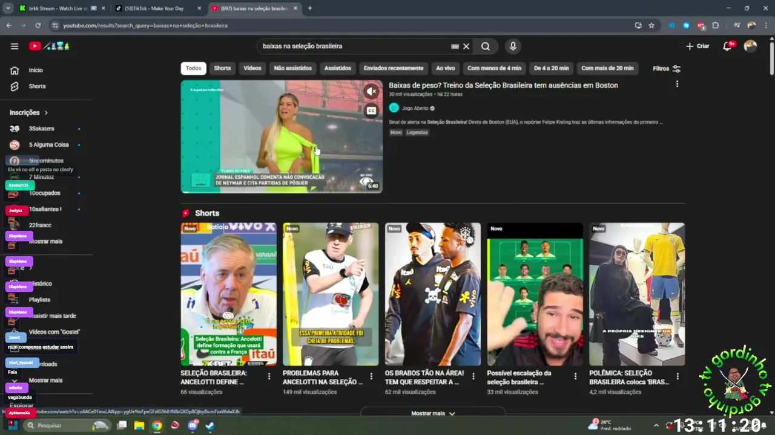The height and width of the screenshot is (435, 775).
Task: Open the Jogo Aberto channel link
Action: point(415,108)
